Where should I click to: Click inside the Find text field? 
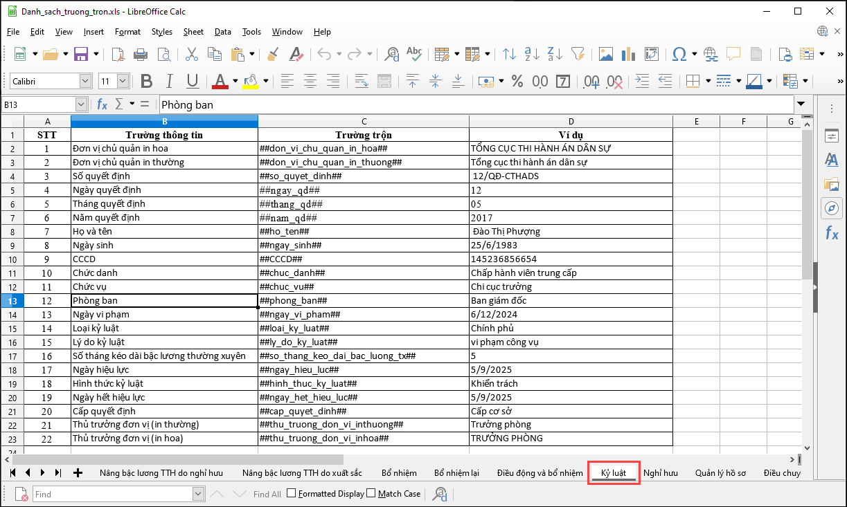112,494
